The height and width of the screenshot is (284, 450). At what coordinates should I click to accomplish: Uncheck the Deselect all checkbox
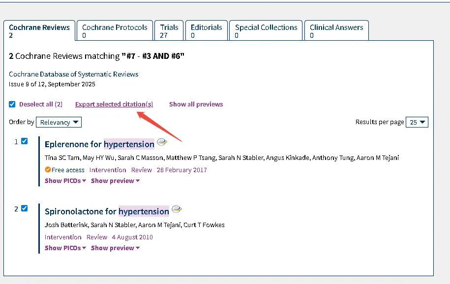click(x=12, y=104)
